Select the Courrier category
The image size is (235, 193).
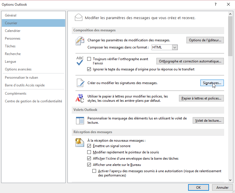(33, 23)
